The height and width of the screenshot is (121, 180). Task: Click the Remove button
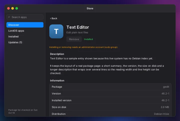[74, 39]
